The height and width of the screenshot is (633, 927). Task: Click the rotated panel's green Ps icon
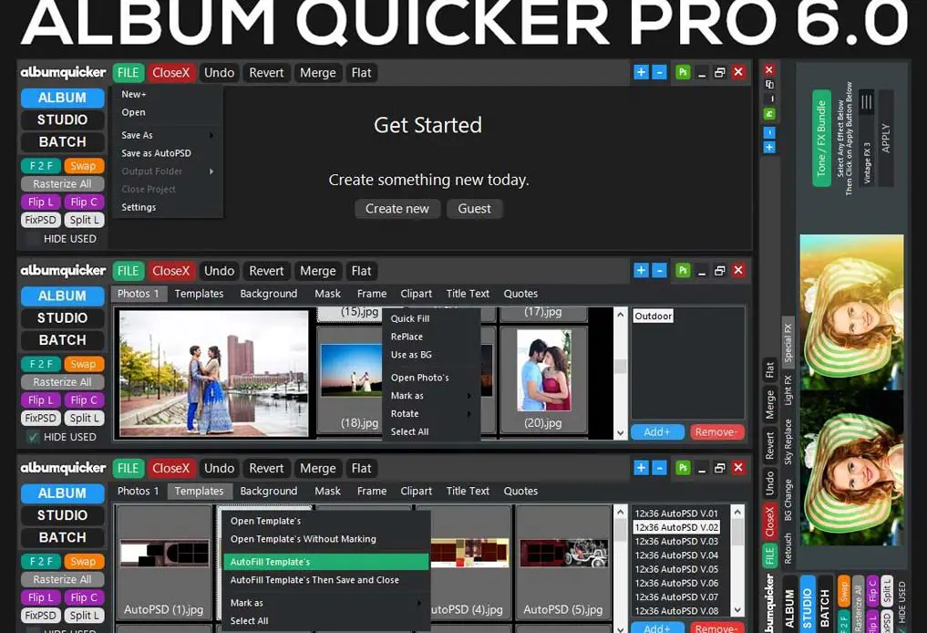tap(769, 114)
